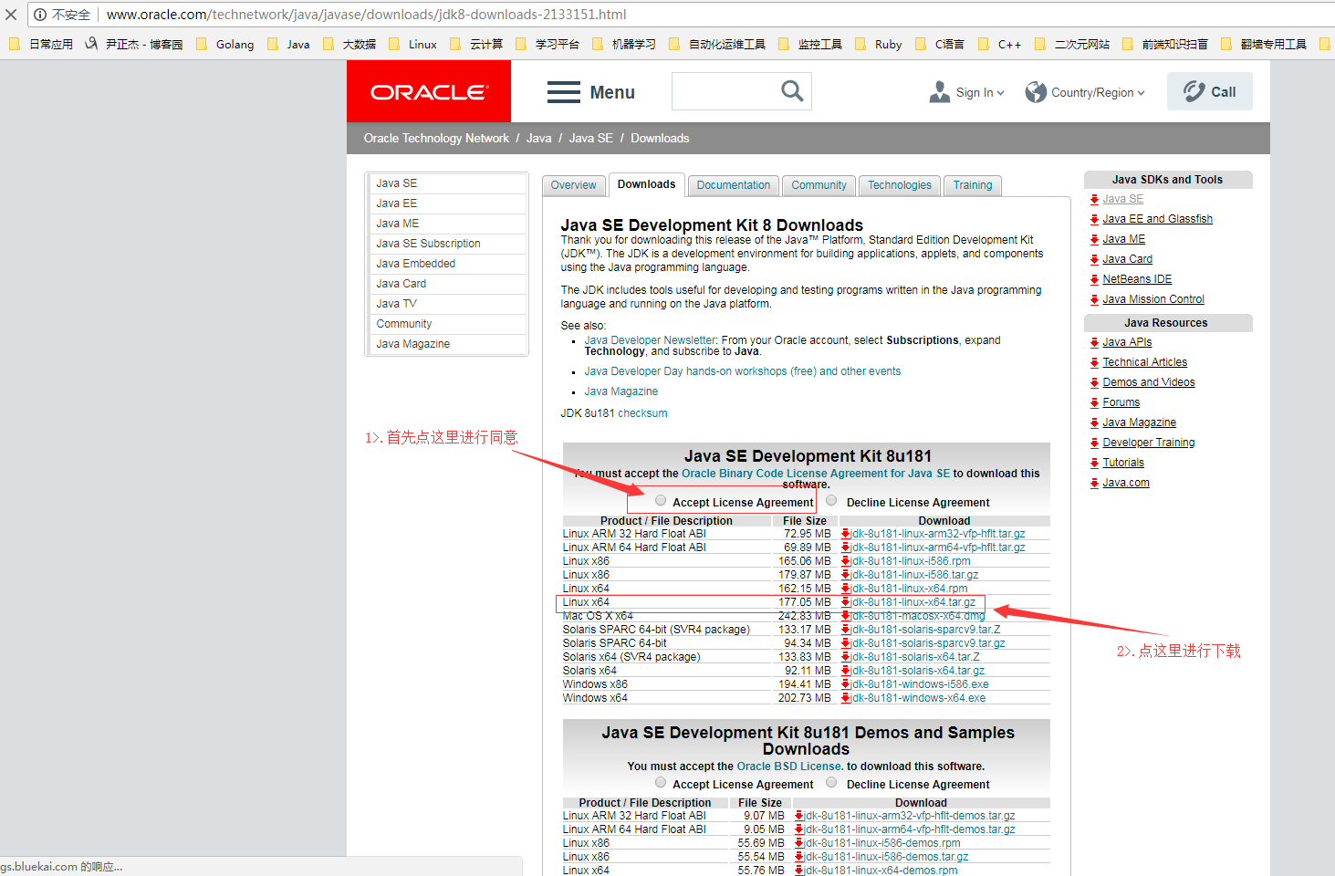The width and height of the screenshot is (1335, 876).
Task: Open the 自动化运维工具 bookmark folder dropdown
Action: coord(717,44)
